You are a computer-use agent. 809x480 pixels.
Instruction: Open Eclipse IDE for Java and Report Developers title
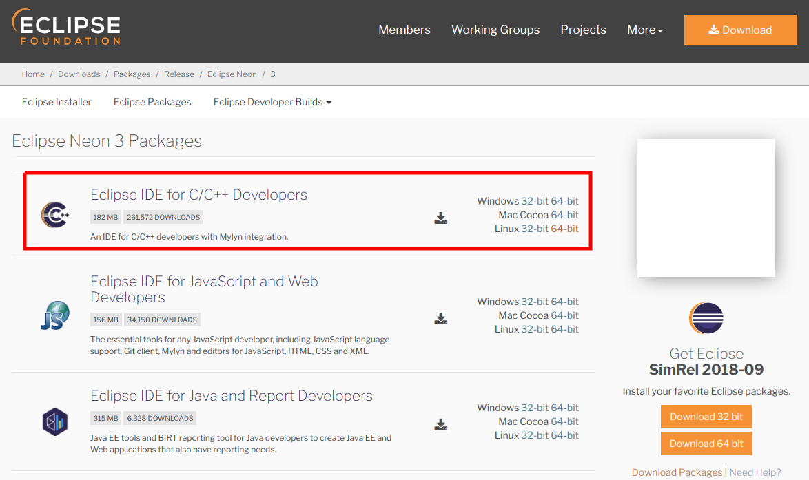click(x=231, y=395)
